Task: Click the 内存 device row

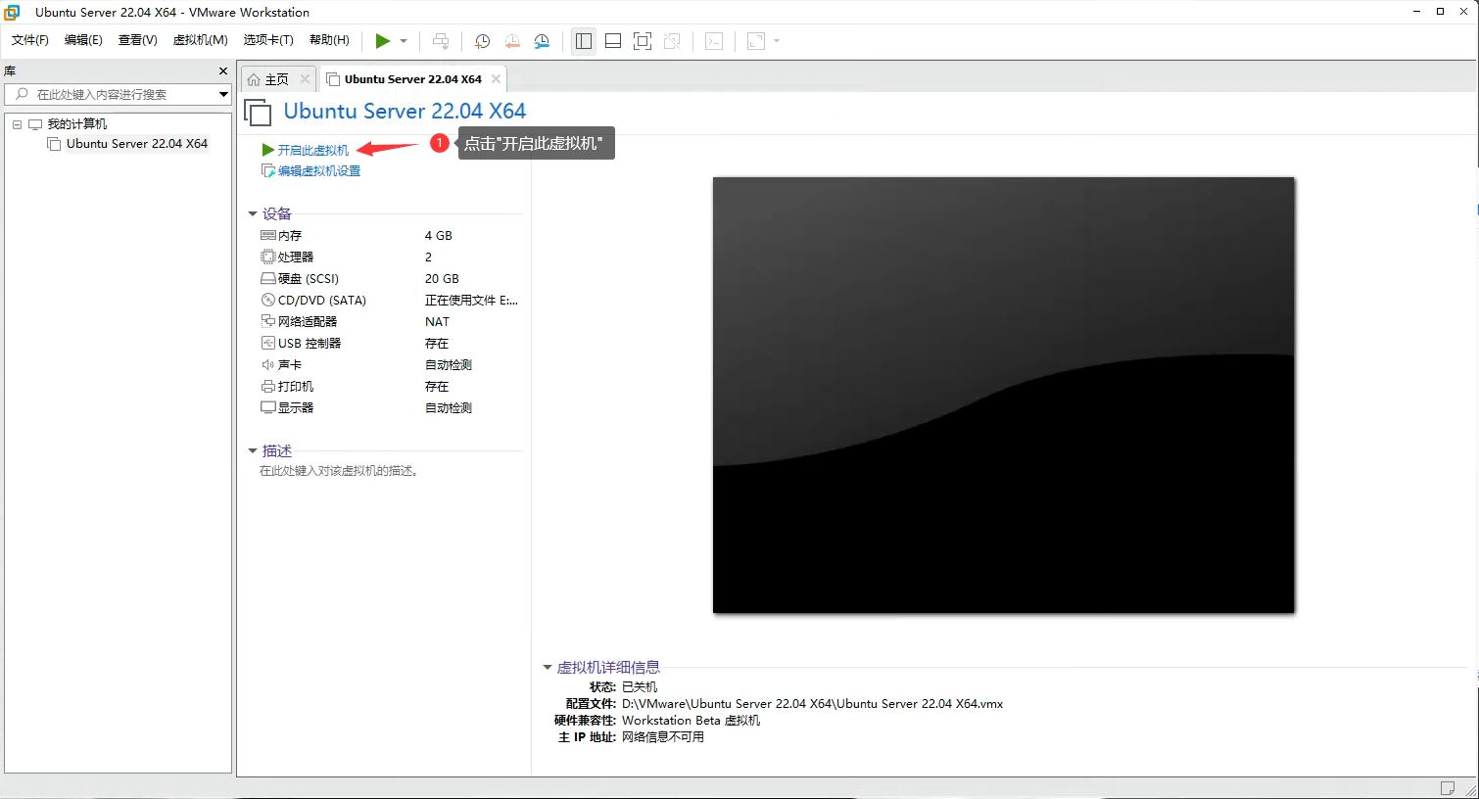Action: pos(390,236)
